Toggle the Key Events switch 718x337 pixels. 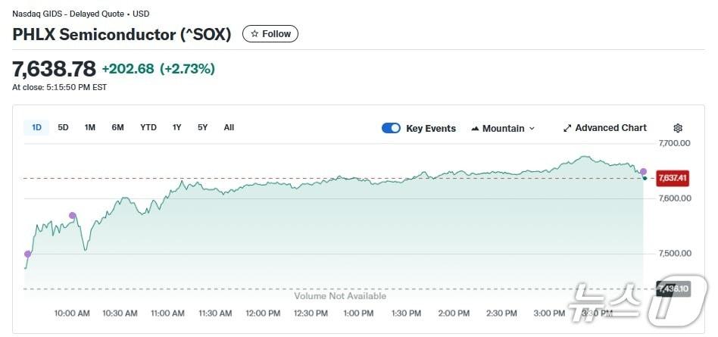pos(391,128)
